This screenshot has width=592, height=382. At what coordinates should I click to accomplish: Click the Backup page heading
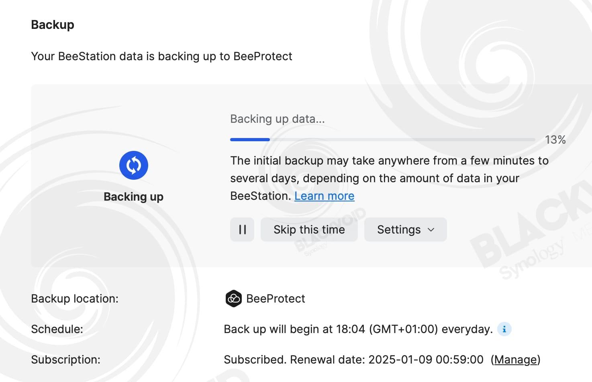[53, 24]
